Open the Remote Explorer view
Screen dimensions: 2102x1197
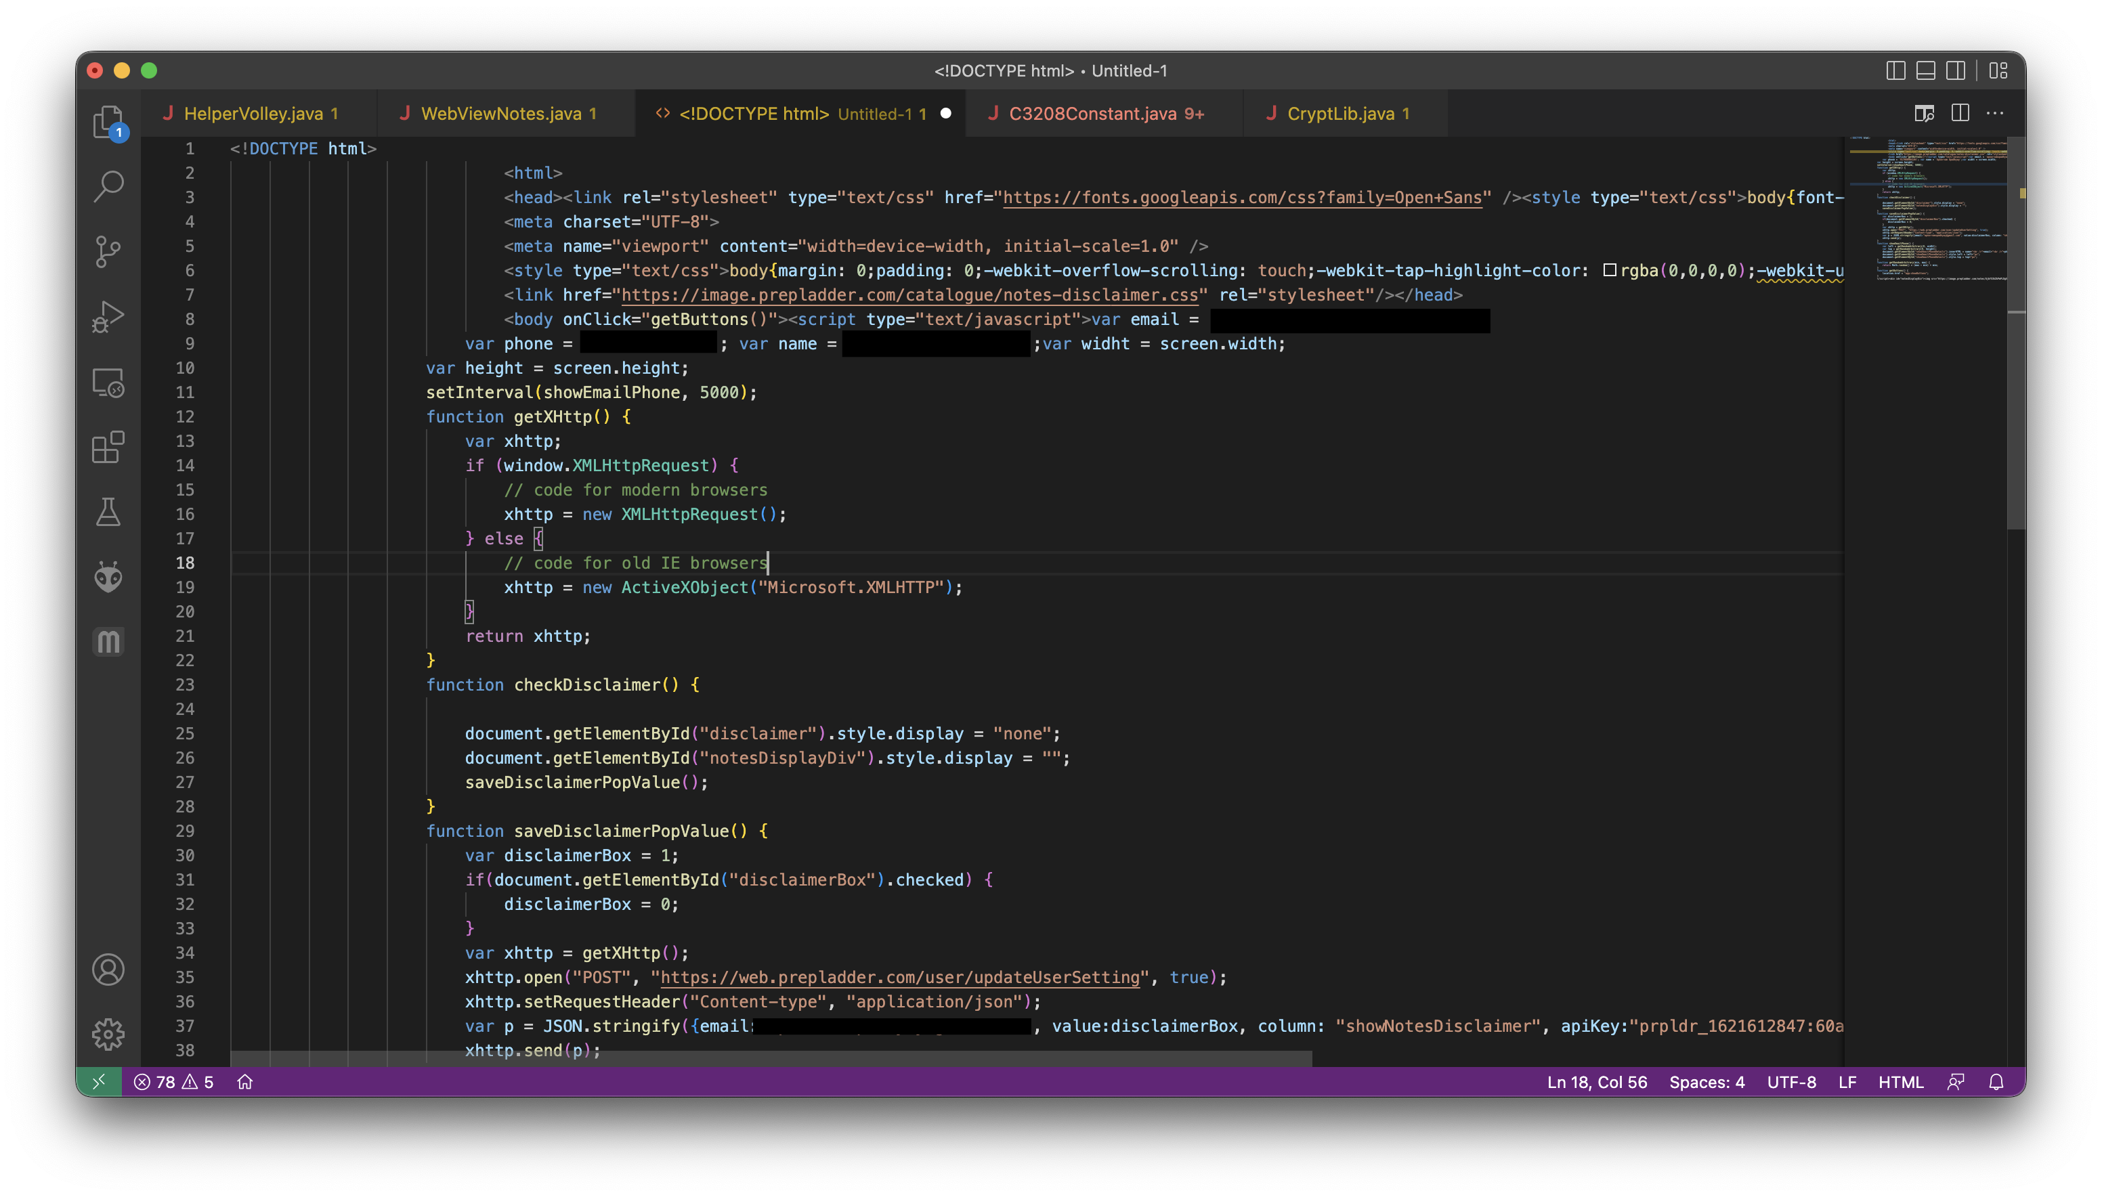pyautogui.click(x=108, y=383)
